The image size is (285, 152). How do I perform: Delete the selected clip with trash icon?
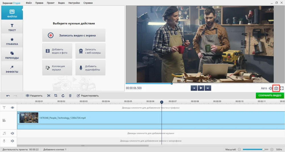pos(70,96)
